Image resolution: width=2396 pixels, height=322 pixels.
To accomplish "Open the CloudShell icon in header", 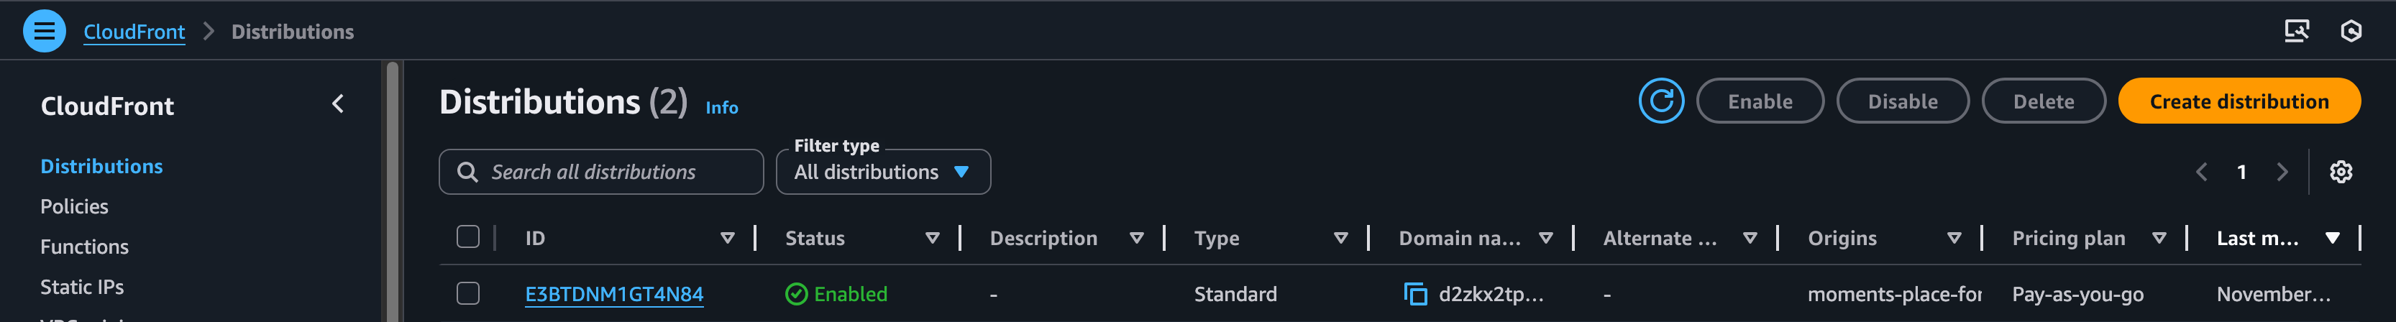I will click(2295, 32).
